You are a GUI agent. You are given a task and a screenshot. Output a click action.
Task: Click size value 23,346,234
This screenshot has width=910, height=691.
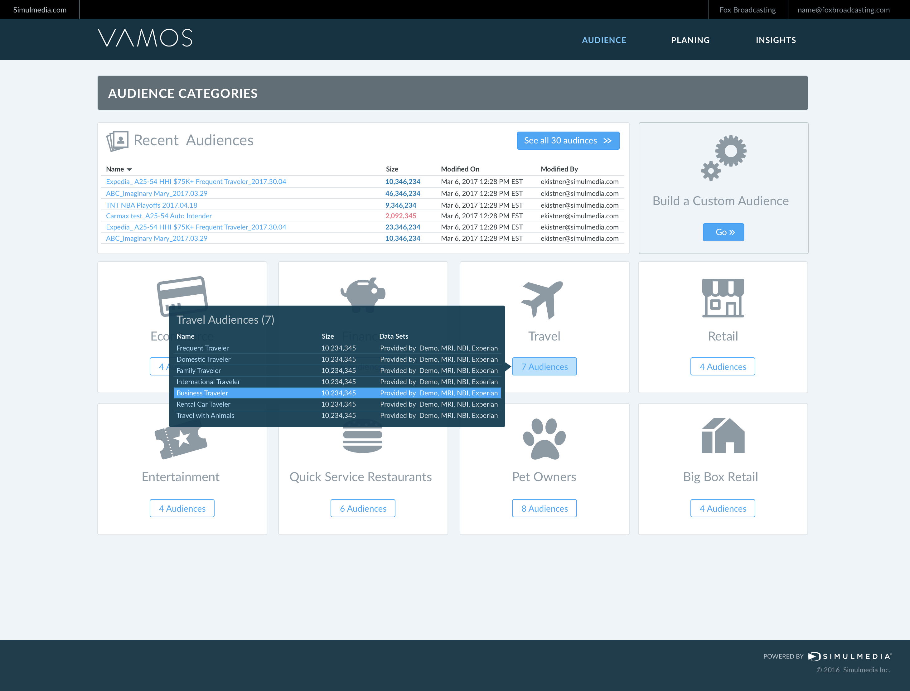point(403,227)
